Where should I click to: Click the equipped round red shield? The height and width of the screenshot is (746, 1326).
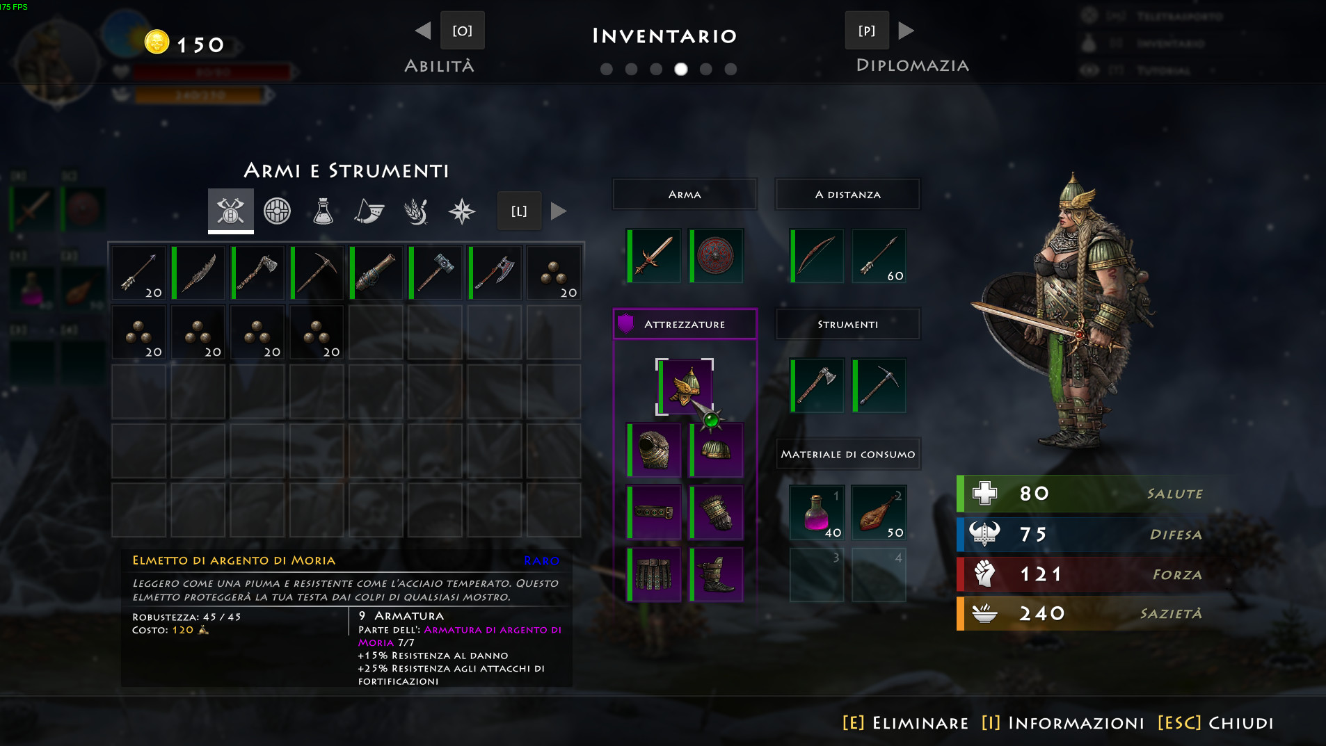pos(715,256)
